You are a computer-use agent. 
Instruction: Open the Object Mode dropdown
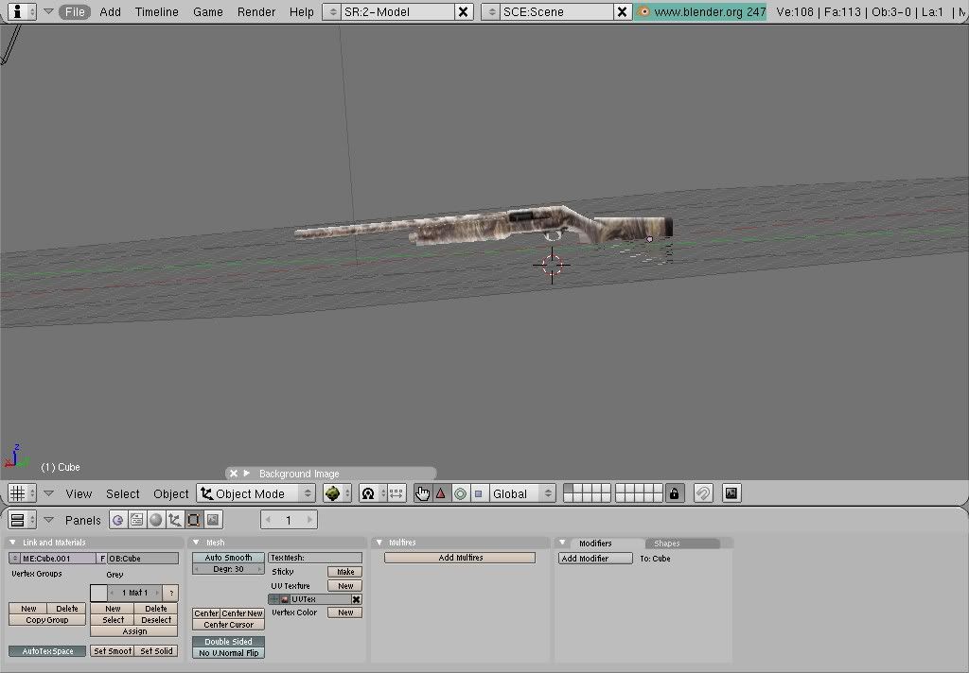point(256,493)
